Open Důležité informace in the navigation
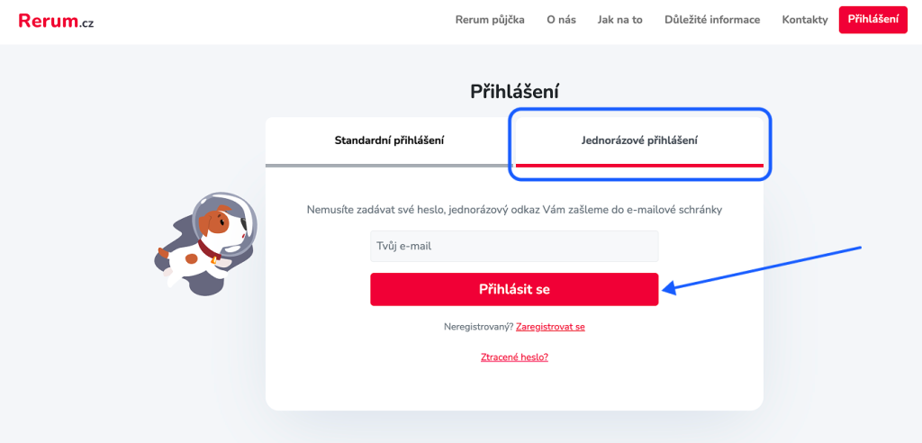Image resolution: width=922 pixels, height=443 pixels. pos(712,20)
